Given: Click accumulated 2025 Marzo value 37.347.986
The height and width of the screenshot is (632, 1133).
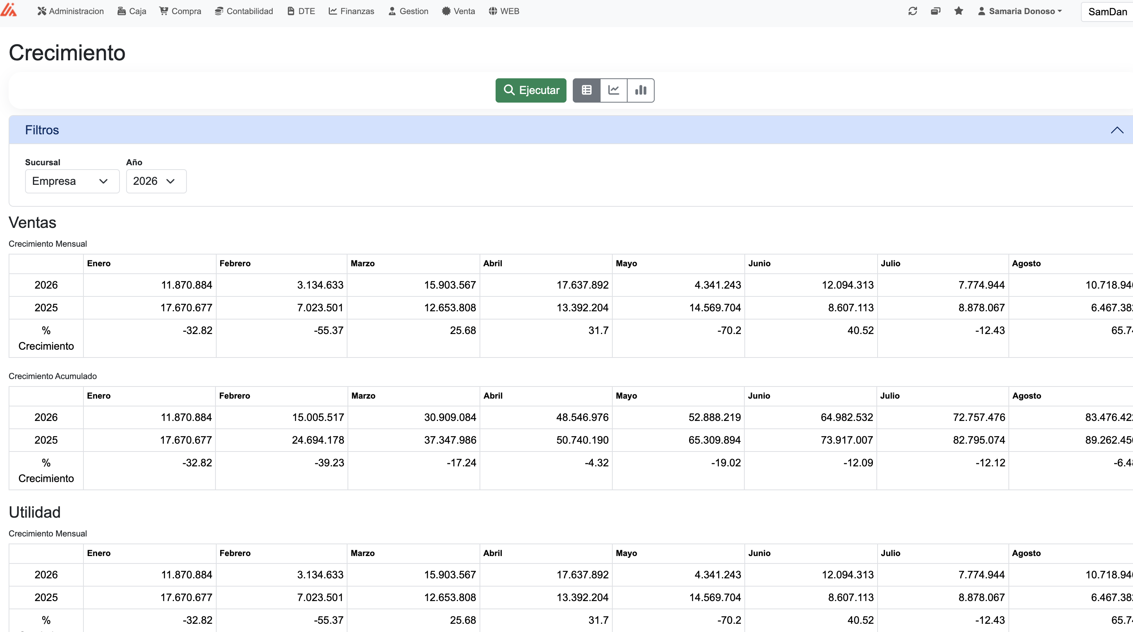Looking at the screenshot, I should click(x=450, y=440).
